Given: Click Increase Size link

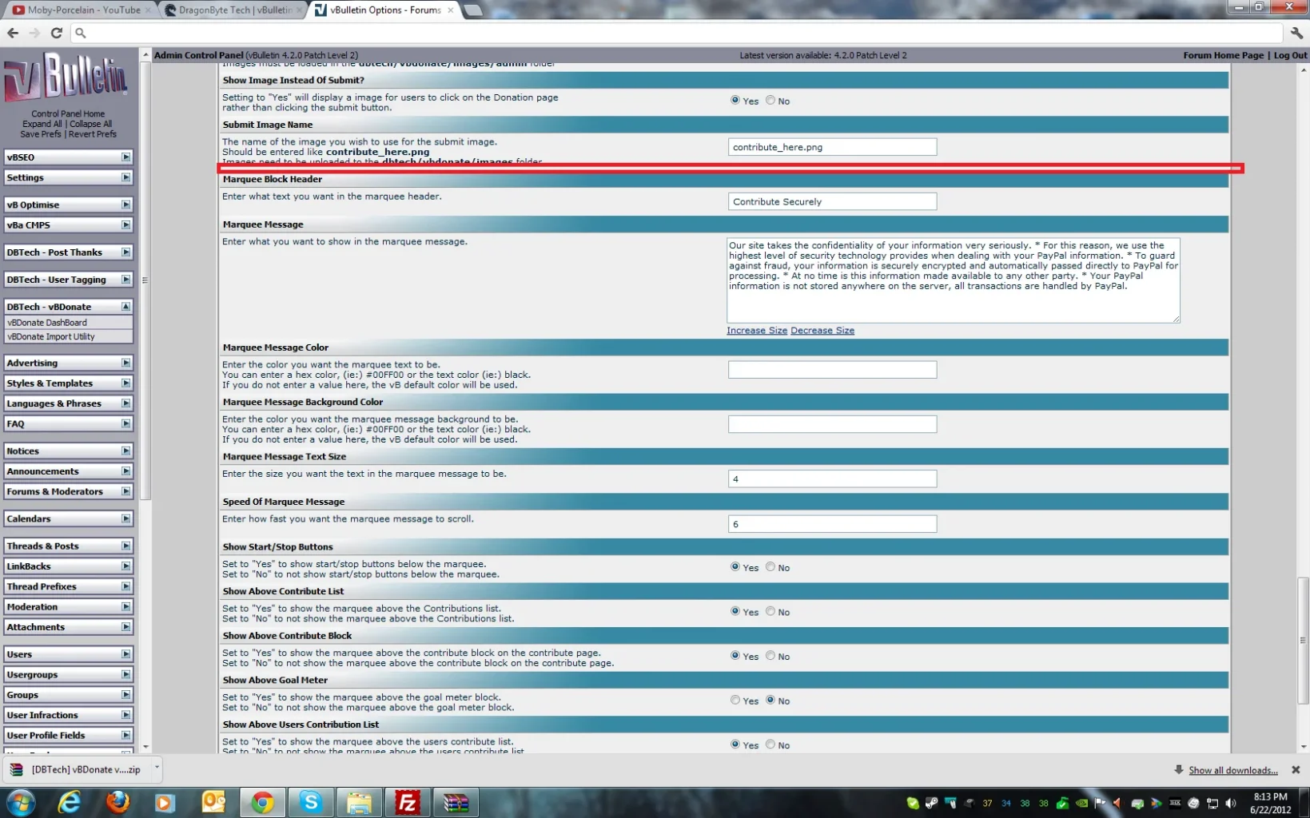Looking at the screenshot, I should point(757,330).
